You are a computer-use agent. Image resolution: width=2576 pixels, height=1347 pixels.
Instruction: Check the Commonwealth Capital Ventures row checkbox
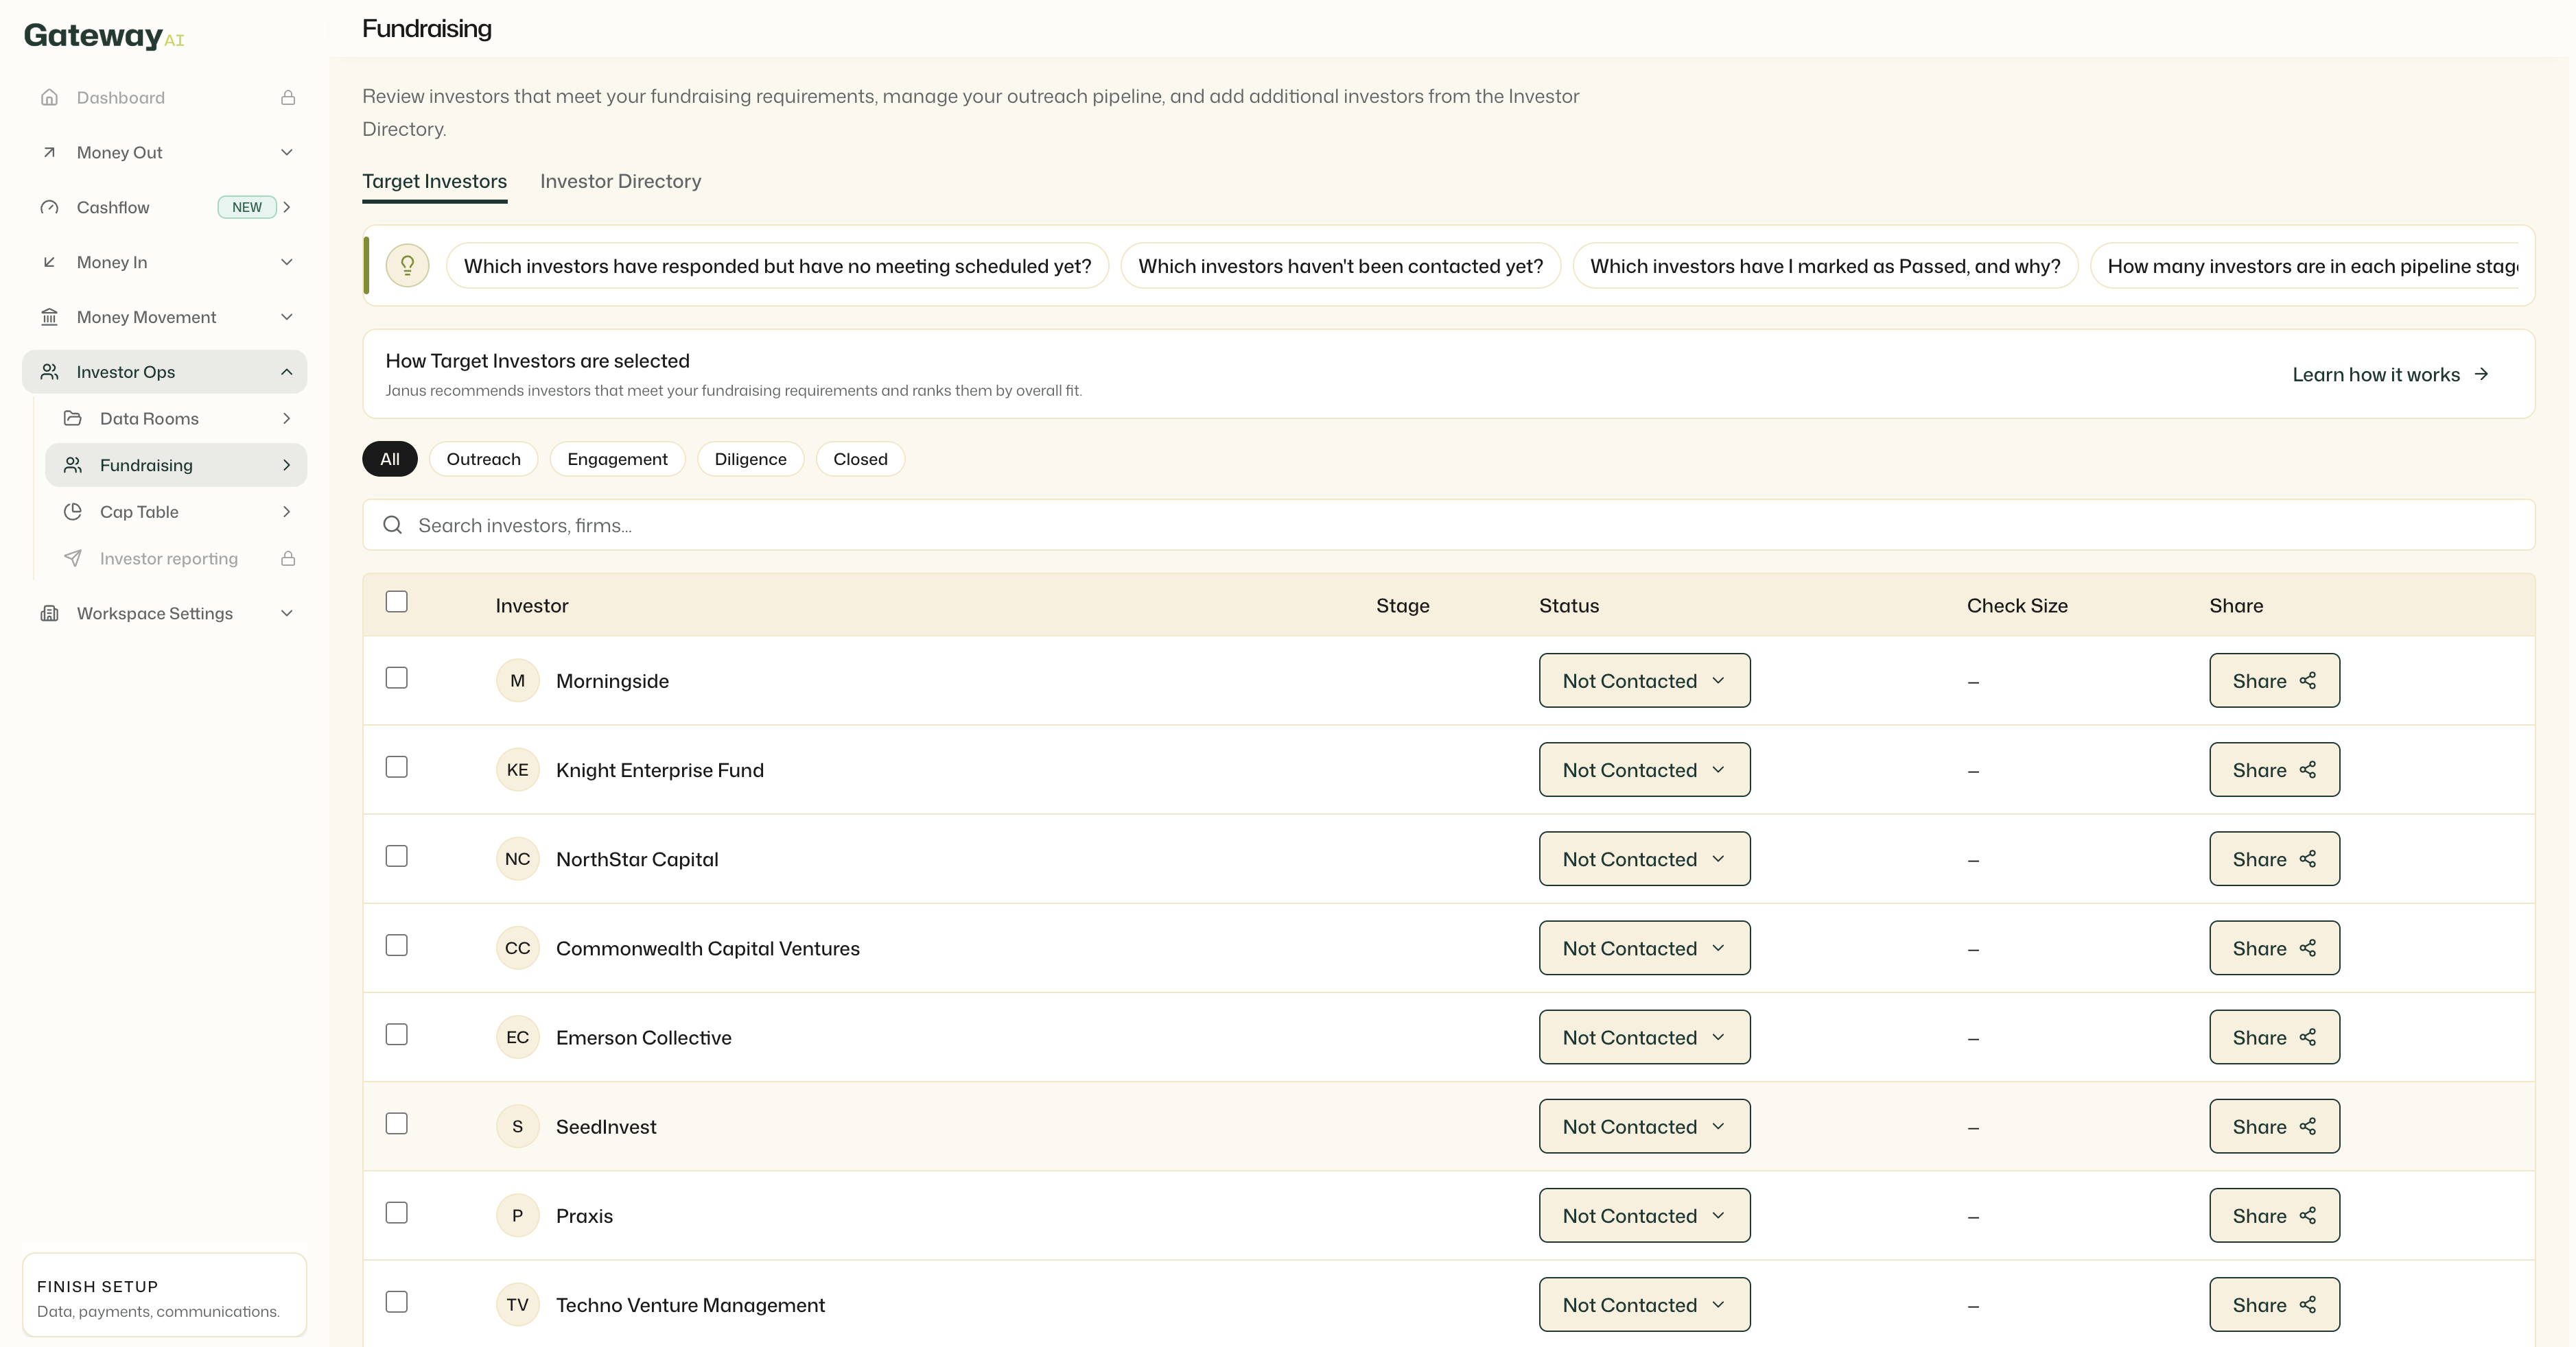(397, 945)
